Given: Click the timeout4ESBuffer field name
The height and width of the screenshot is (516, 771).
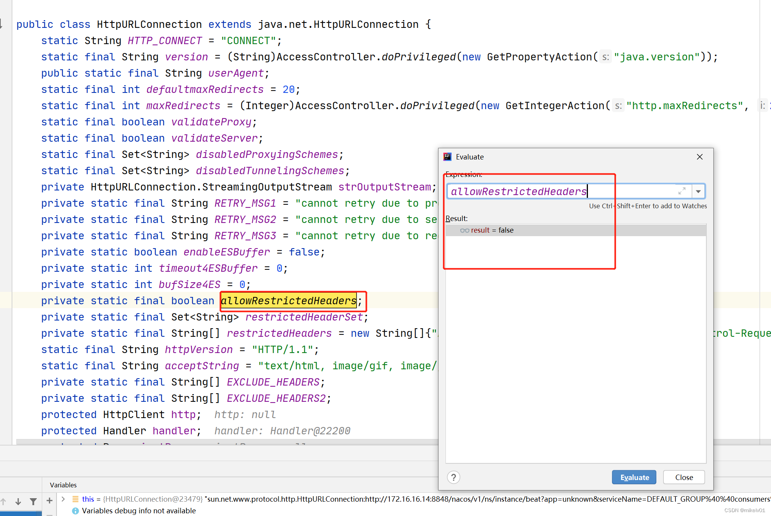Looking at the screenshot, I should (208, 268).
